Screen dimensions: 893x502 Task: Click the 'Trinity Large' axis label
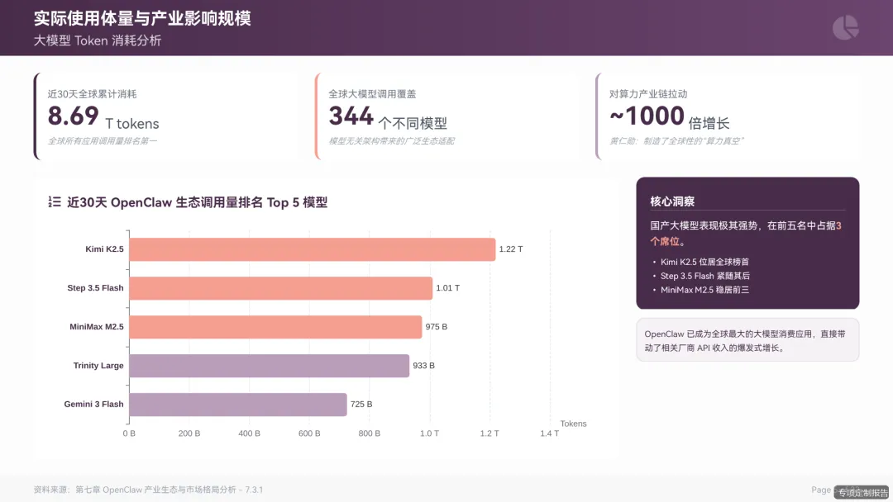(98, 365)
